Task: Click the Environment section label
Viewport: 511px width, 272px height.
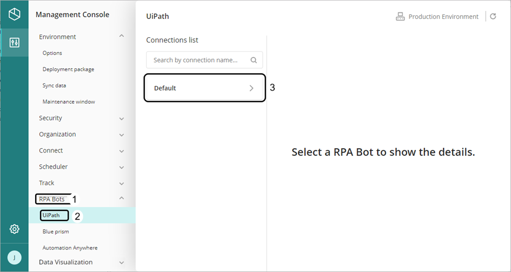Action: pos(57,37)
